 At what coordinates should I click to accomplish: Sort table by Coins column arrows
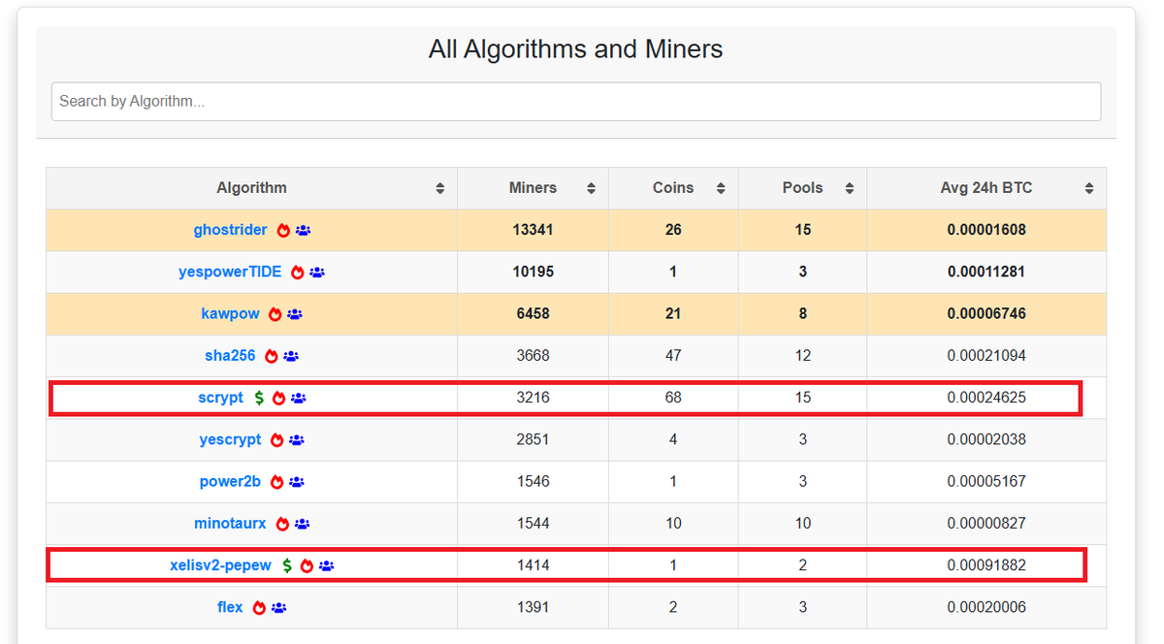(721, 188)
